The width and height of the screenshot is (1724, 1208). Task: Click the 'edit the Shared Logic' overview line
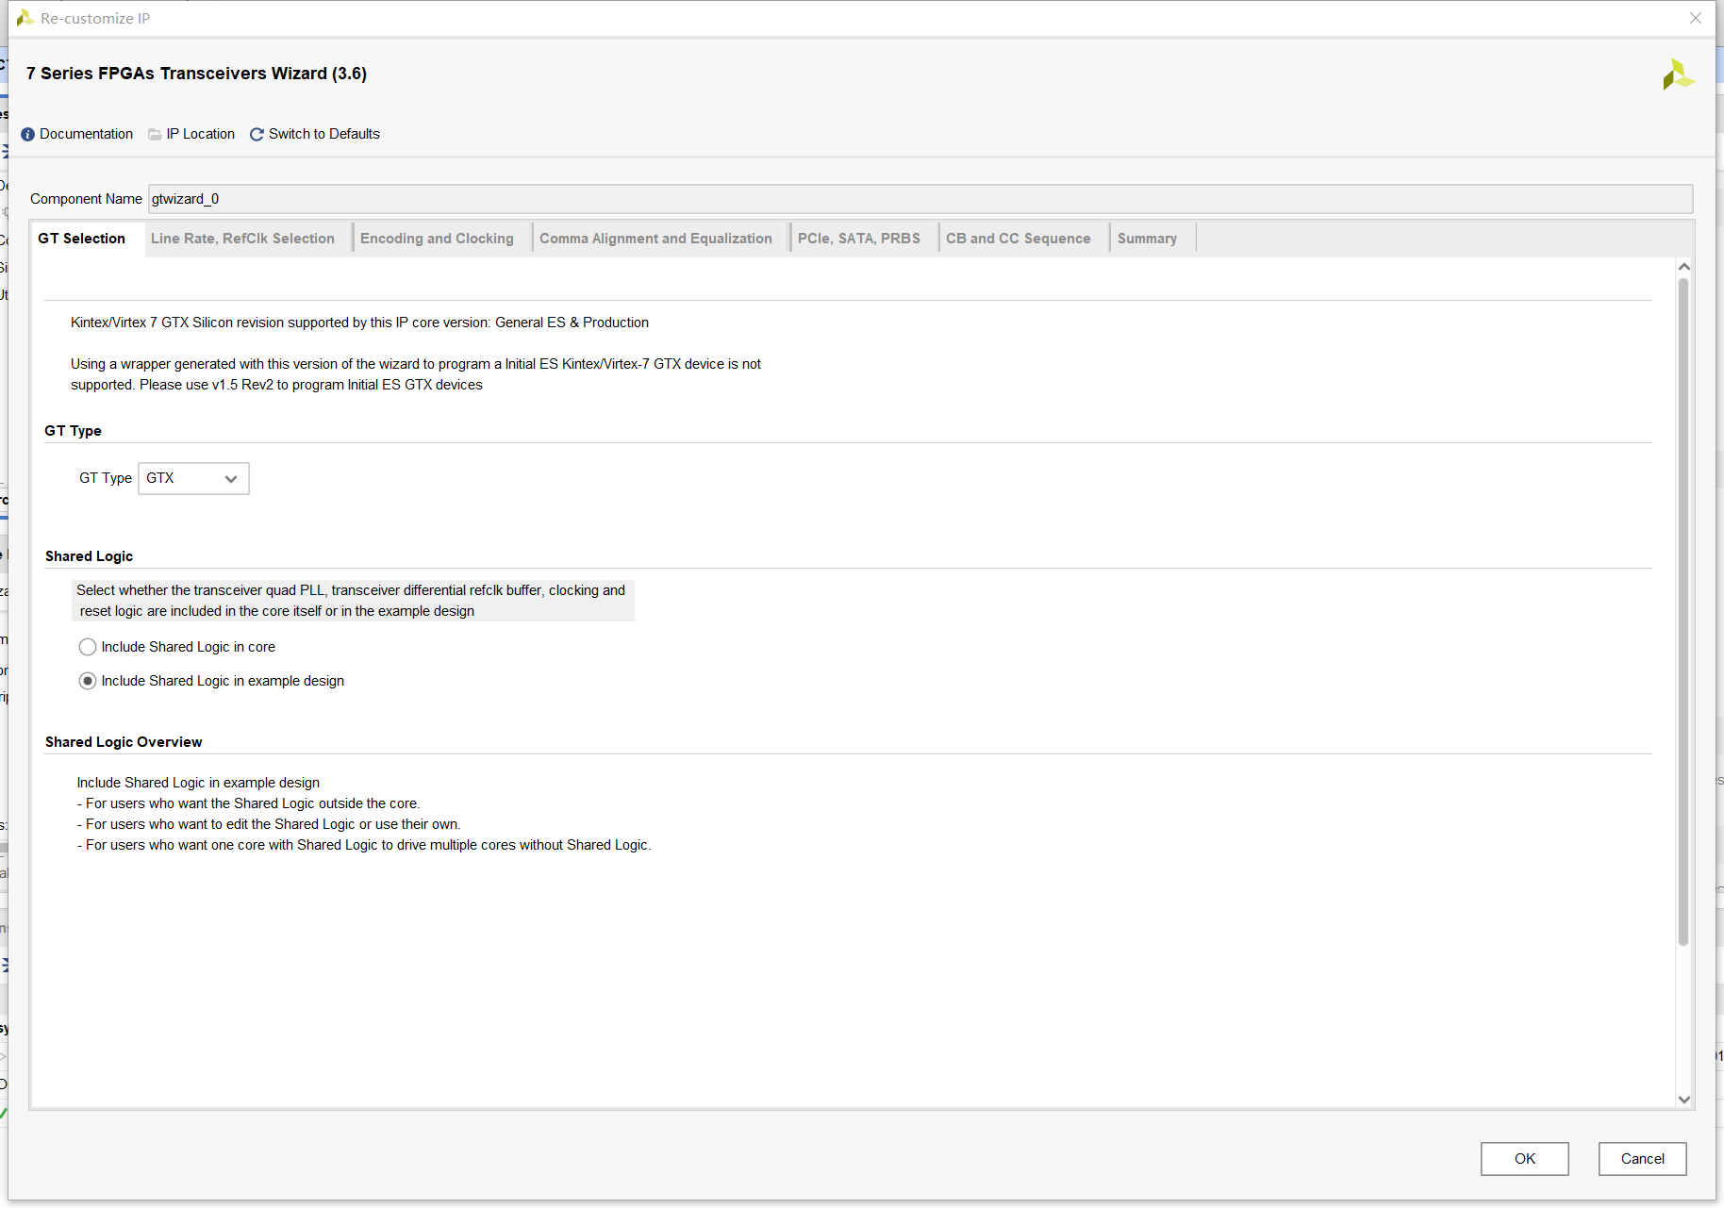coord(269,824)
